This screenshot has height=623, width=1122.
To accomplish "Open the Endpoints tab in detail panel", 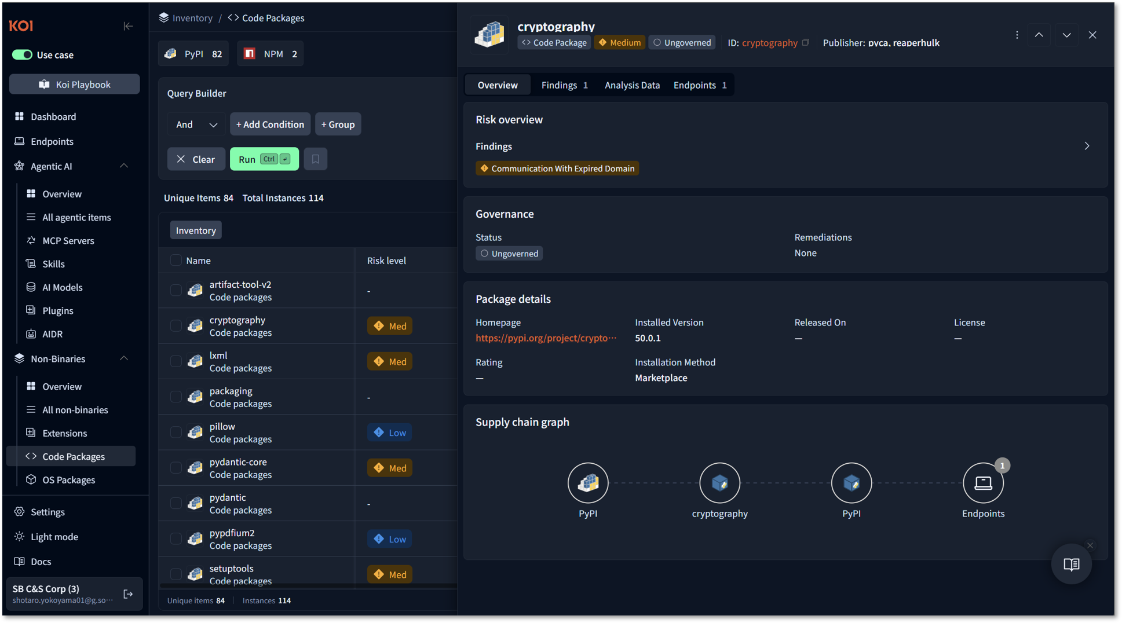I will pos(700,85).
